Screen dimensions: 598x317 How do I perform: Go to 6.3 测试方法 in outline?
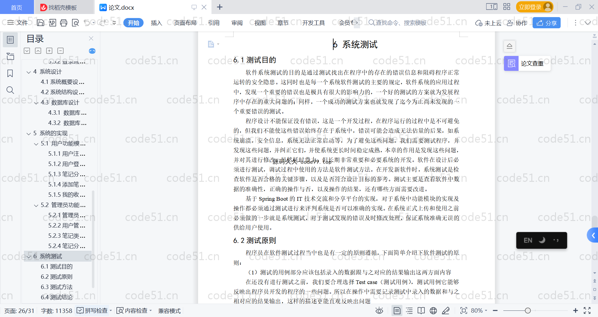(x=57, y=287)
